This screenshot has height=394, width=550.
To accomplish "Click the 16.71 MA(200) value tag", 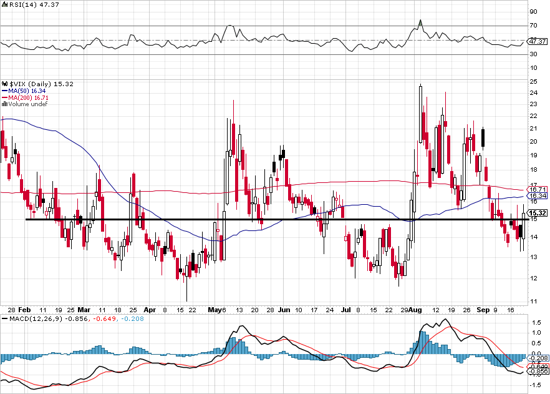I will [538, 189].
